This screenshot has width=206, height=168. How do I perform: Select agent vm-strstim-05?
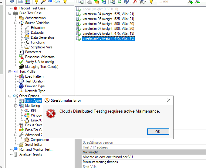[108, 19]
